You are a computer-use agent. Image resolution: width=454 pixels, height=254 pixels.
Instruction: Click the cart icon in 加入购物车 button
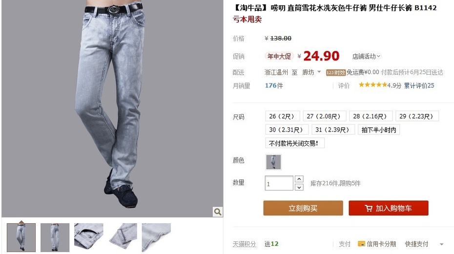(369, 208)
